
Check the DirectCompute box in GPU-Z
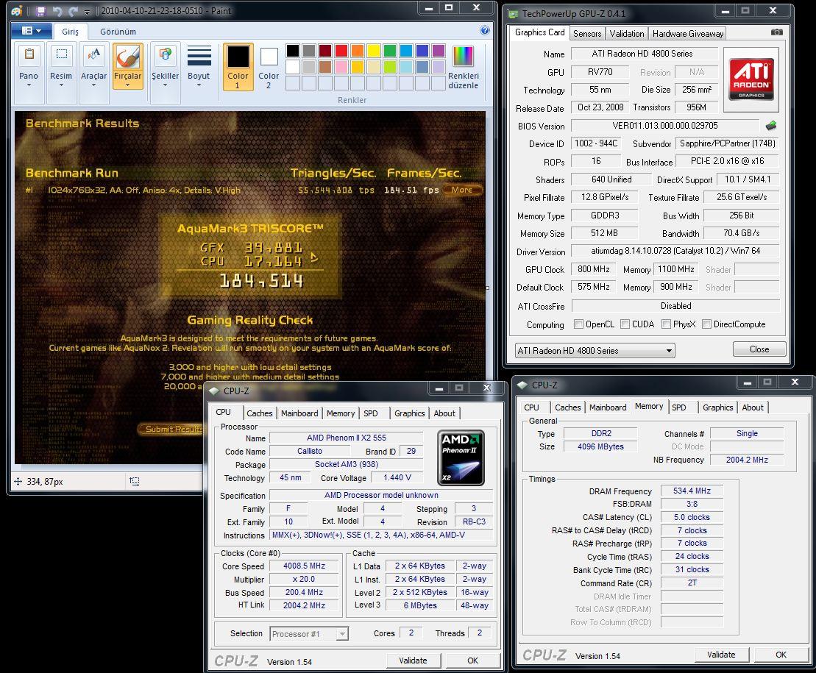tap(706, 324)
